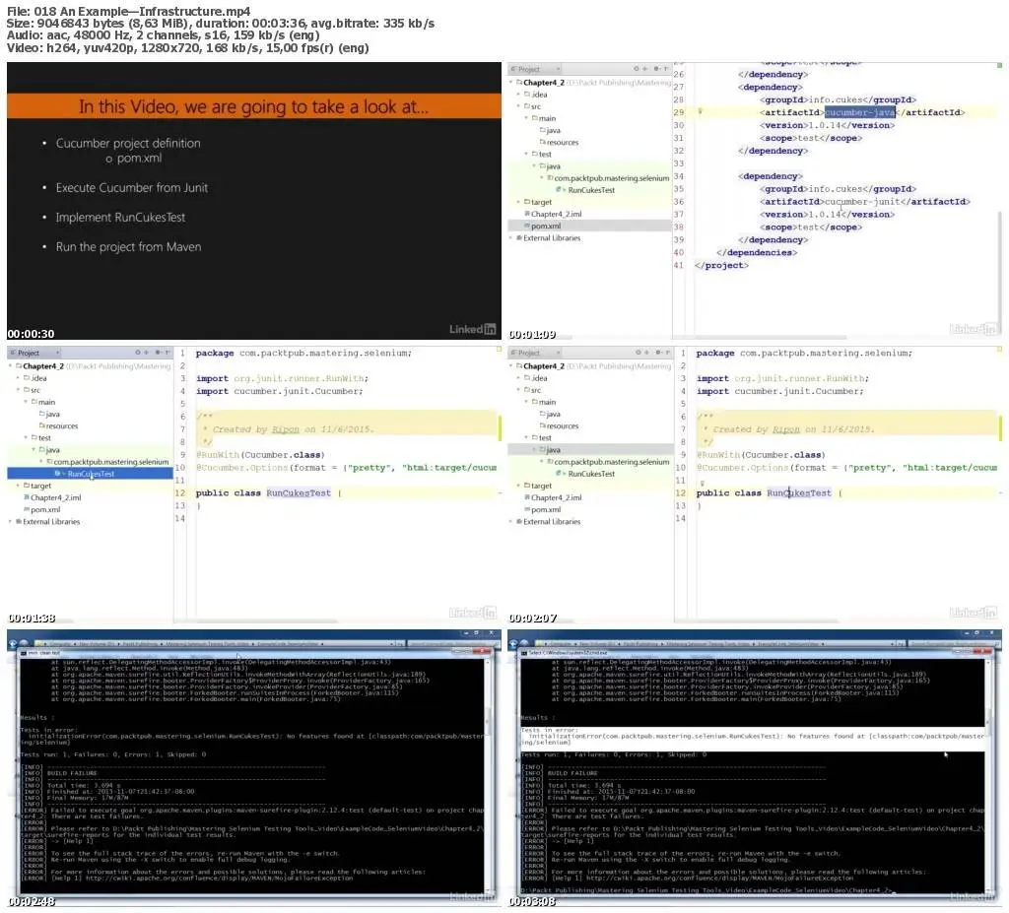Viewport: 1009px width, 913px height.
Task: Click yellow inspection indicator in 00:01:38 editor
Action: pos(499,350)
